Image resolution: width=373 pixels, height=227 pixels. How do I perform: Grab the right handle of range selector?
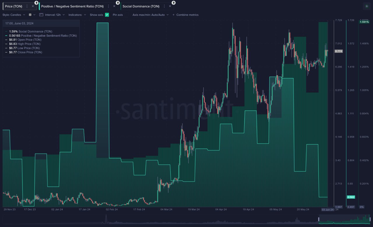point(370,219)
